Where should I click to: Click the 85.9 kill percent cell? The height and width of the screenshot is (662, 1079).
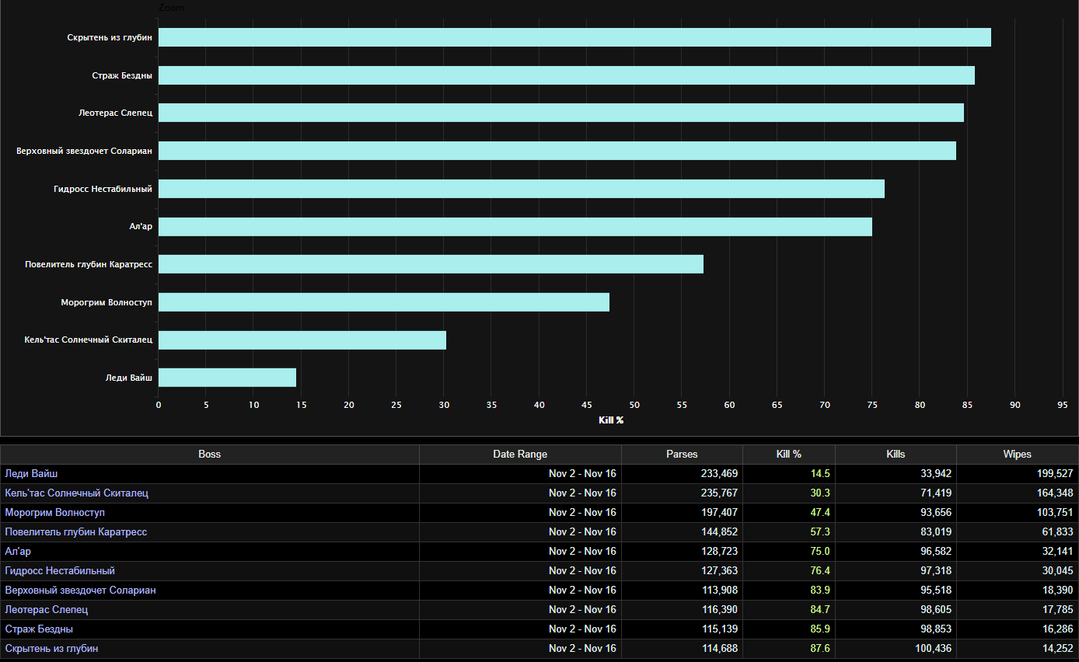point(789,629)
